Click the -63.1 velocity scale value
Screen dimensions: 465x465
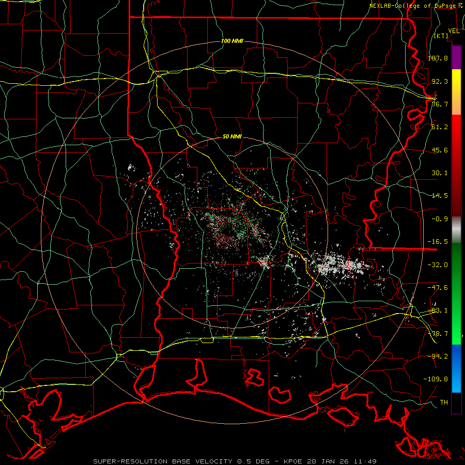point(438,311)
